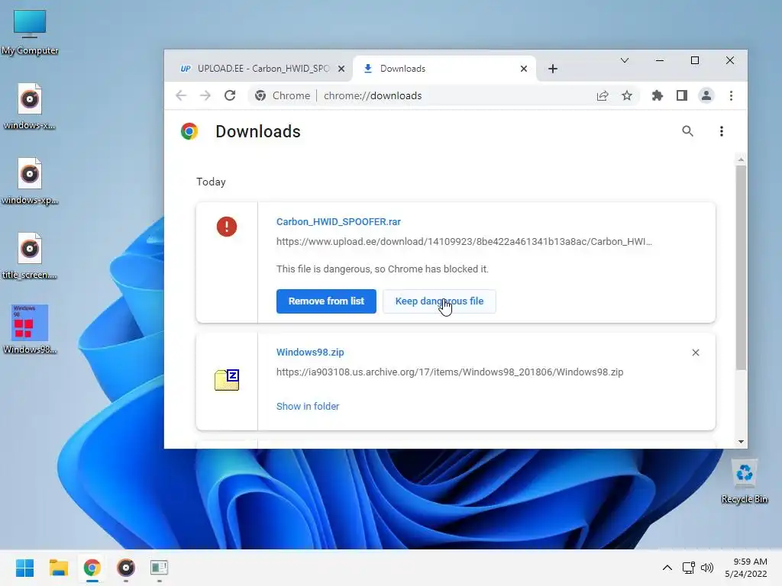The height and width of the screenshot is (586, 782).
Task: Open the Windows98.zip file link
Action: pos(310,353)
